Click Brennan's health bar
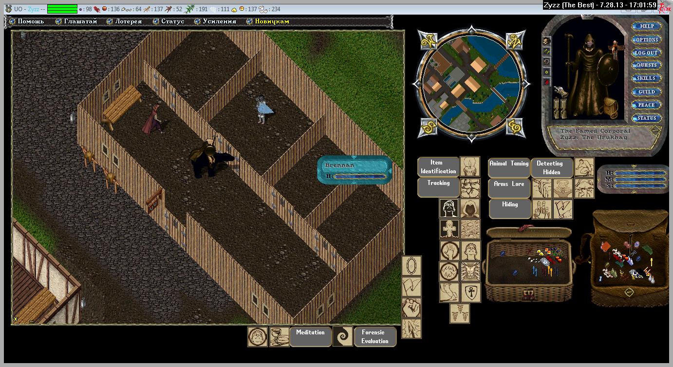This screenshot has width=673, height=367. coord(360,176)
